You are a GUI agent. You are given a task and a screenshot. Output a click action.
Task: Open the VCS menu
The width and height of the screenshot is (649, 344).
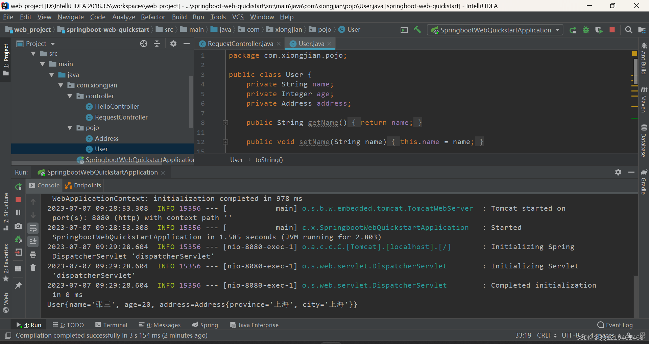(238, 17)
